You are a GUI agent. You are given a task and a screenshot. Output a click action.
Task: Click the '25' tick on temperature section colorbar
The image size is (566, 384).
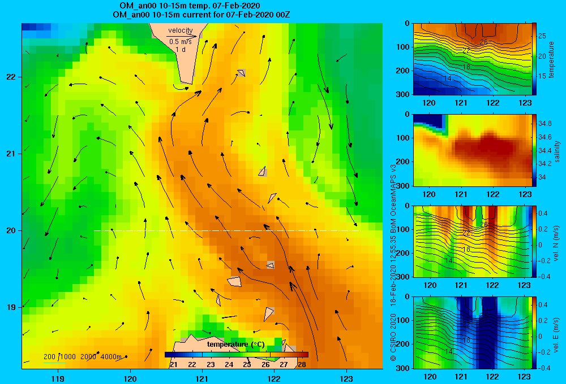point(542,36)
